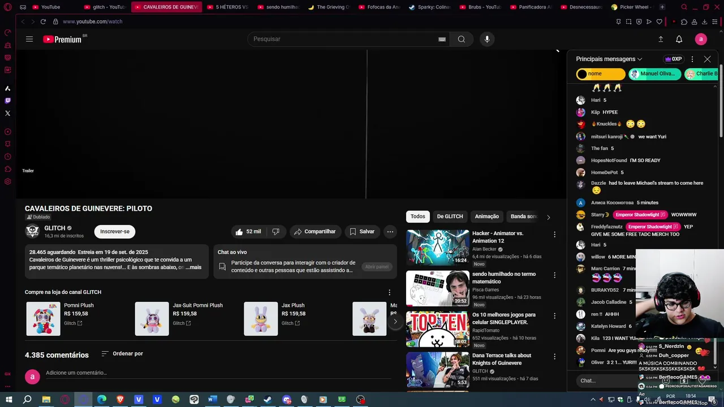Image resolution: width=724 pixels, height=407 pixels.
Task: Reload the page using refresh button
Action: [x=43, y=21]
